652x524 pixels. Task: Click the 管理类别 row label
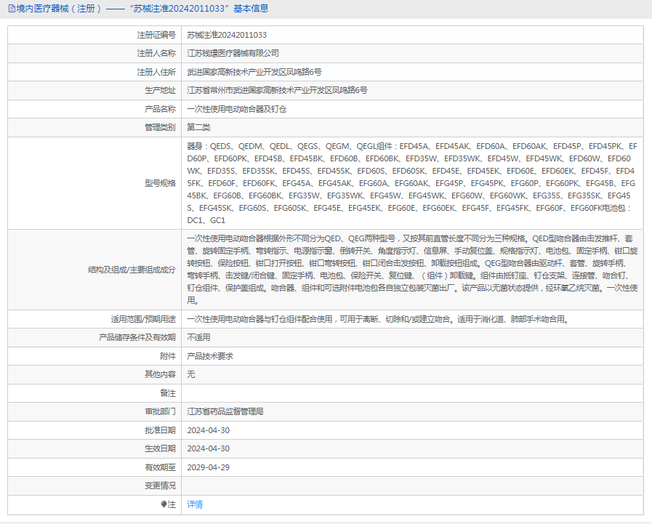pyautogui.click(x=160, y=127)
